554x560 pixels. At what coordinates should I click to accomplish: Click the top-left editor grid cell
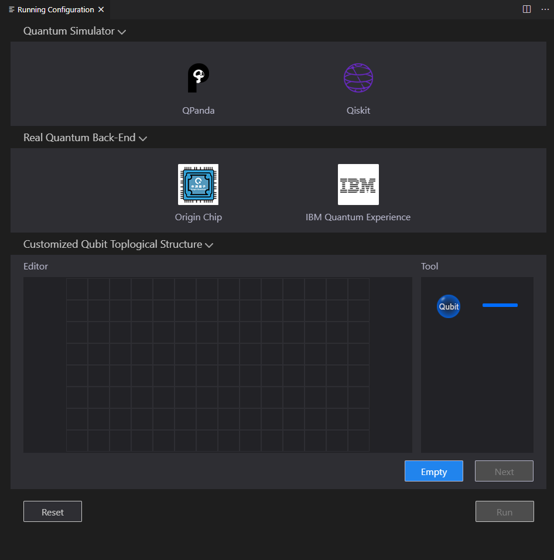tap(77, 289)
